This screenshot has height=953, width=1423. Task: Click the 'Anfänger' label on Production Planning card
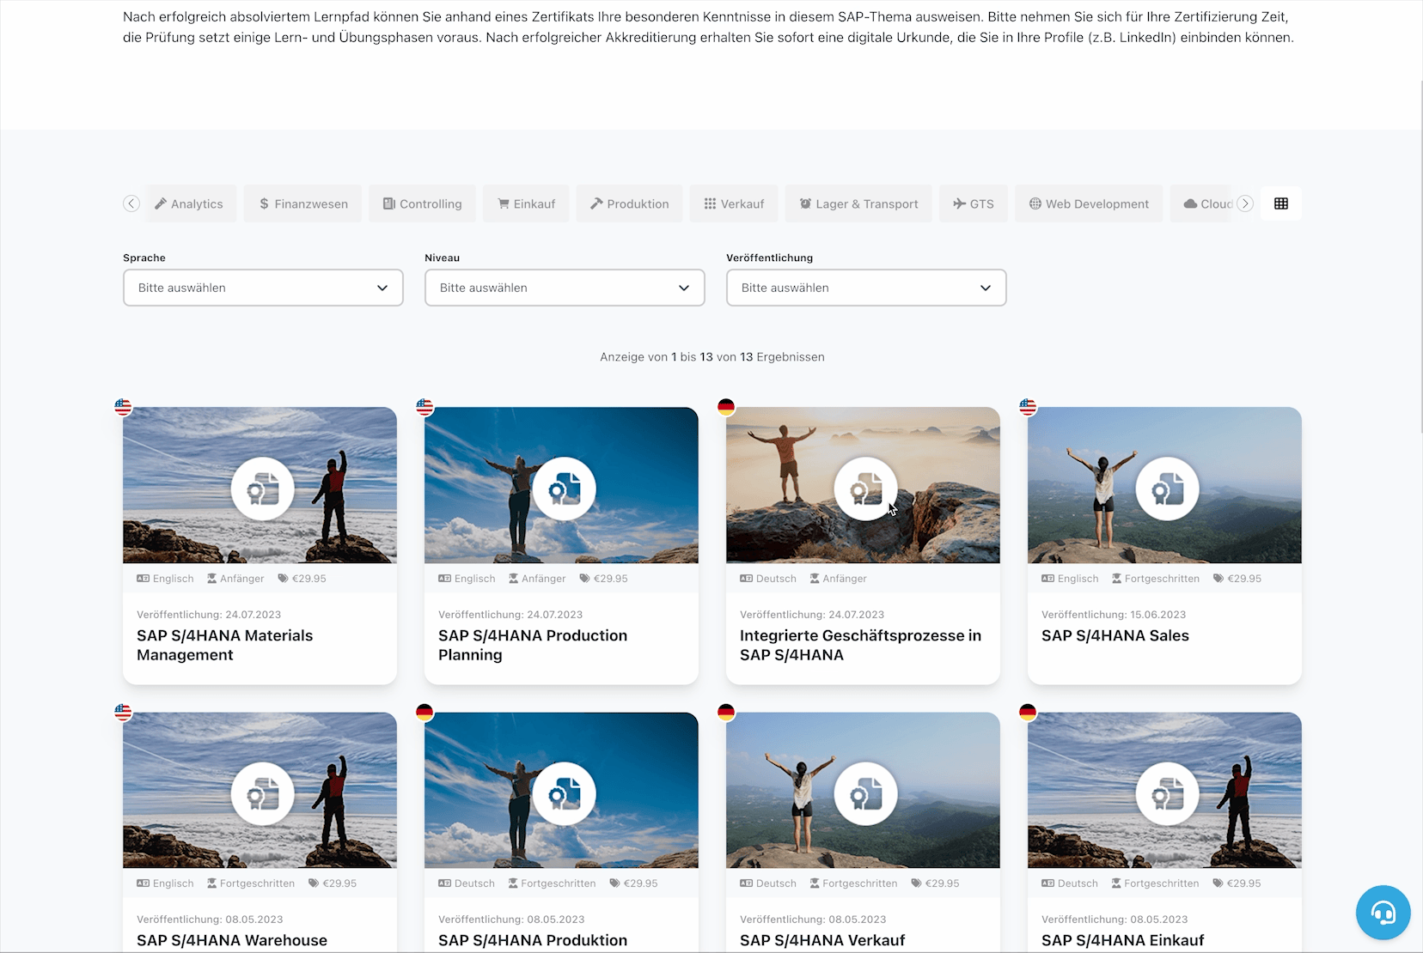pyautogui.click(x=544, y=579)
